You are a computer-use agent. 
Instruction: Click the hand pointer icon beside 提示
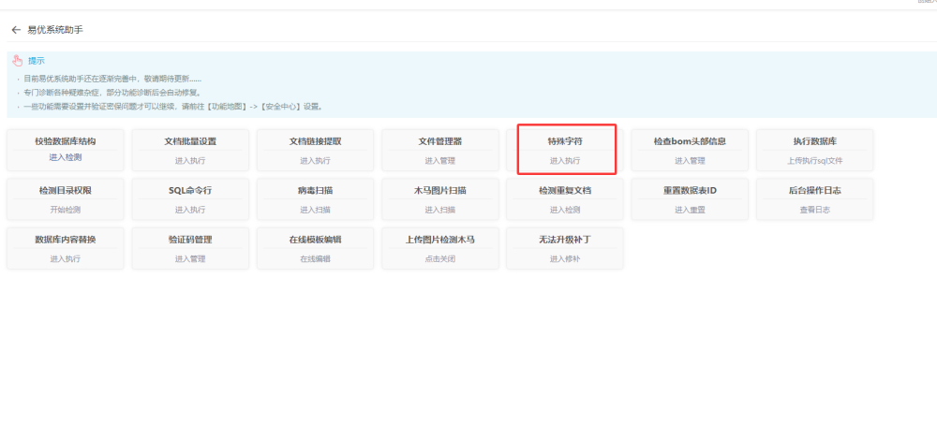tap(17, 60)
